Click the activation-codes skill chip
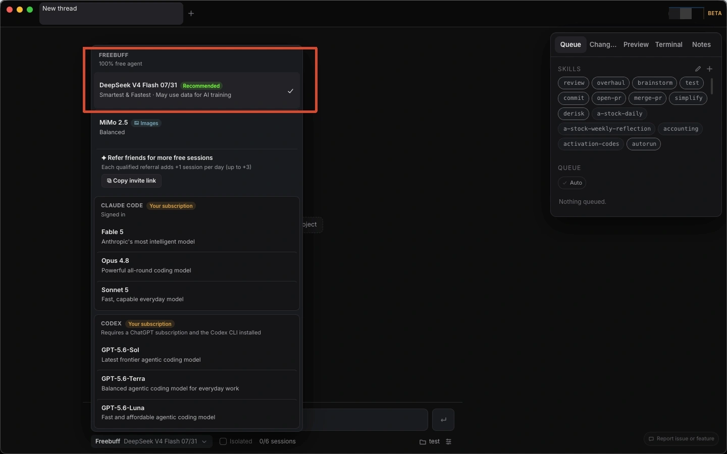Screen dimensions: 727x454 coord(591,144)
